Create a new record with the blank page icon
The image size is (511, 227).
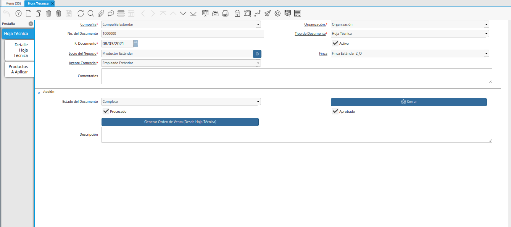(x=29, y=13)
